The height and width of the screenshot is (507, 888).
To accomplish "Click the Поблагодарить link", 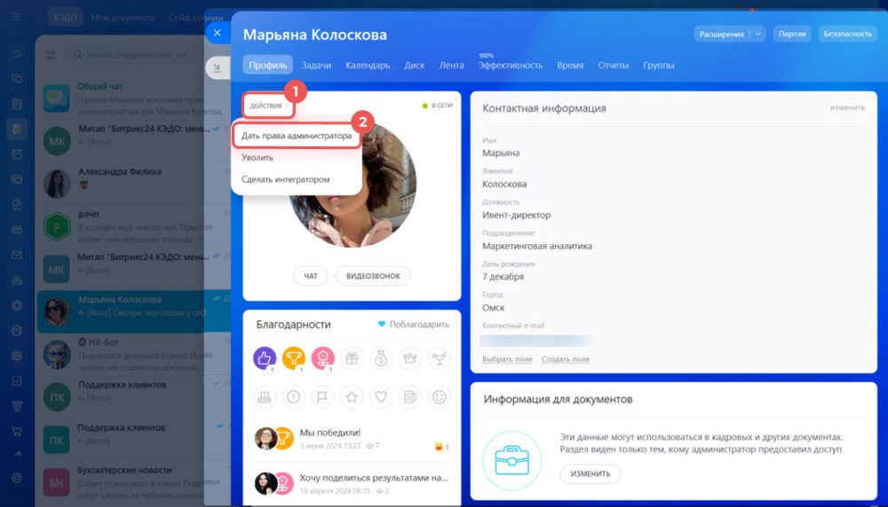I will coord(414,324).
